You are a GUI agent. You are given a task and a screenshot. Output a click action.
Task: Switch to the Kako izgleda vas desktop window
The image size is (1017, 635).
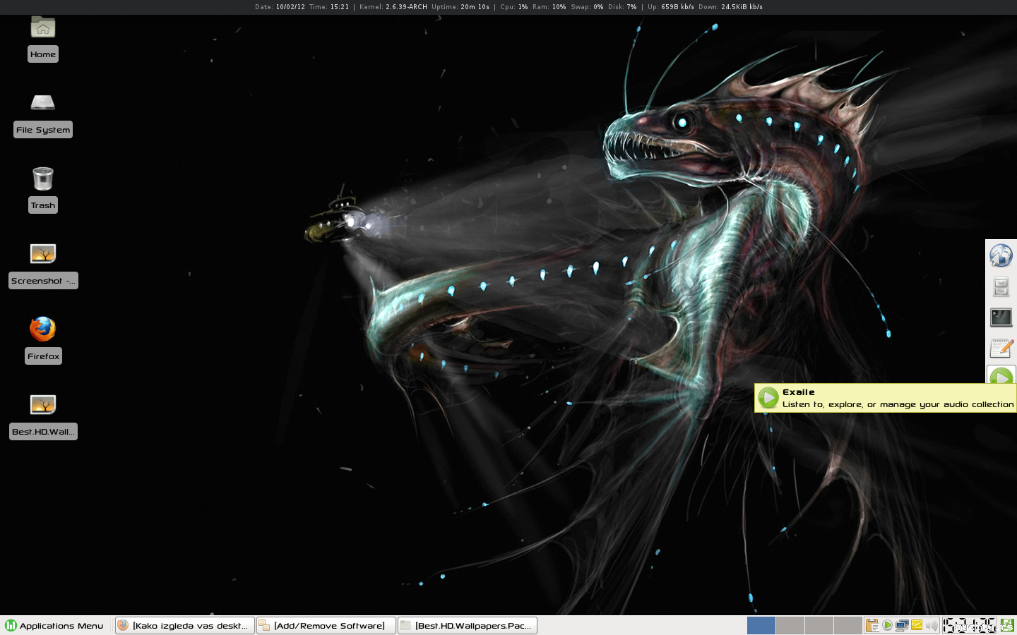pos(184,626)
